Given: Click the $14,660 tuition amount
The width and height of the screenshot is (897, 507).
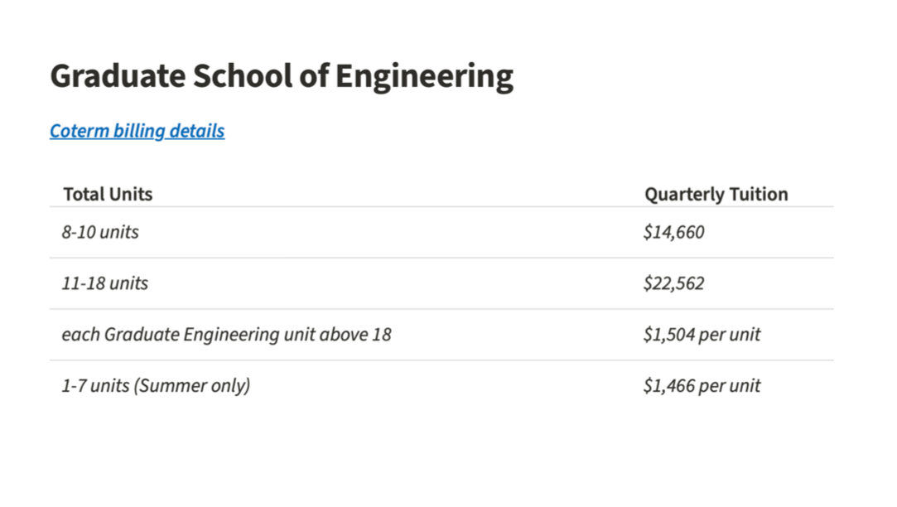Looking at the screenshot, I should click(673, 232).
